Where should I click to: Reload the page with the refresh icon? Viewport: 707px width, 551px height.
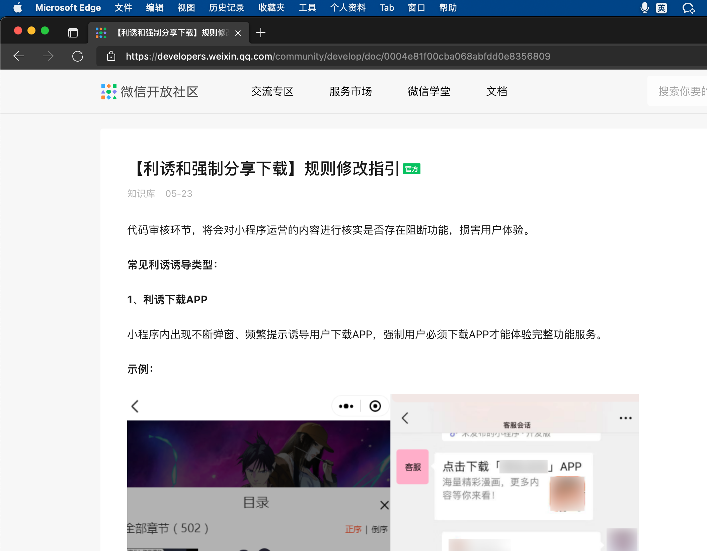78,56
